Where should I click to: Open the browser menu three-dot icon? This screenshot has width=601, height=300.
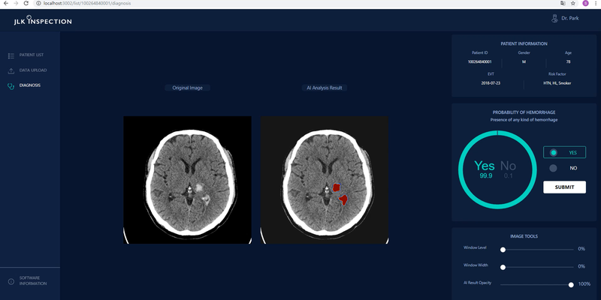click(596, 4)
